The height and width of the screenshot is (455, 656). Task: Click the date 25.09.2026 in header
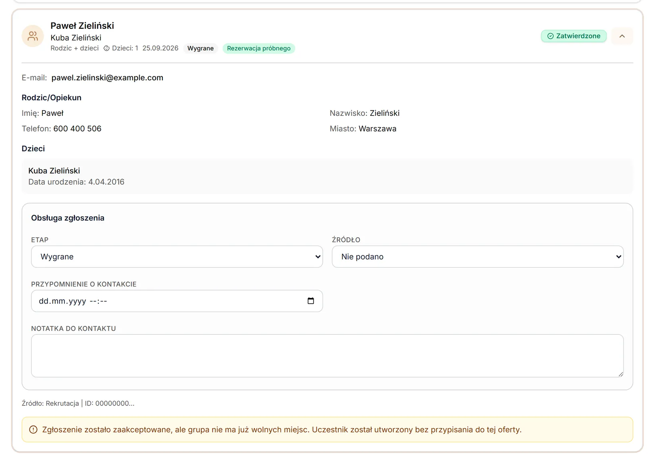(x=160, y=48)
